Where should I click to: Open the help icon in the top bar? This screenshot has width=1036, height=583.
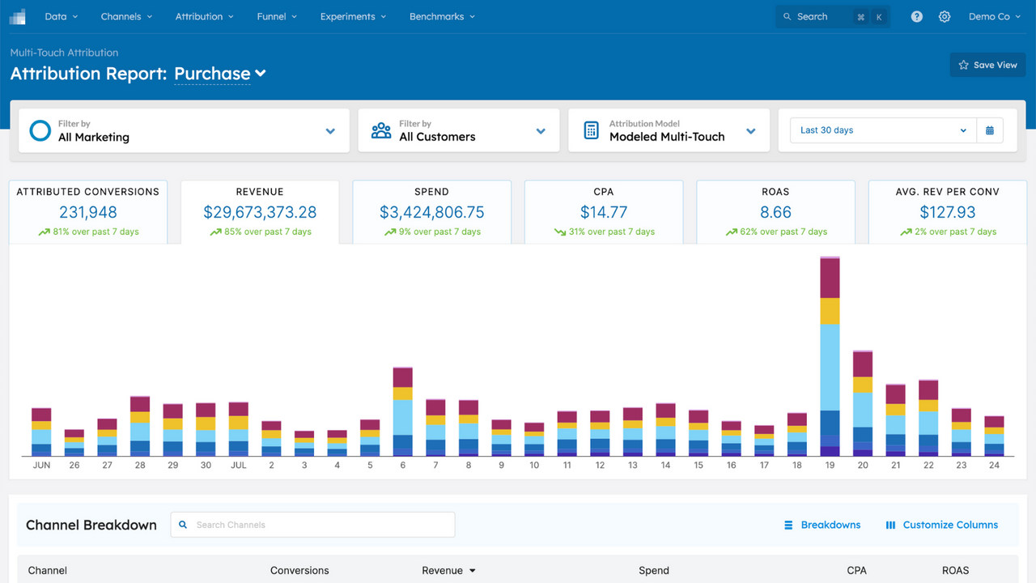(x=916, y=16)
